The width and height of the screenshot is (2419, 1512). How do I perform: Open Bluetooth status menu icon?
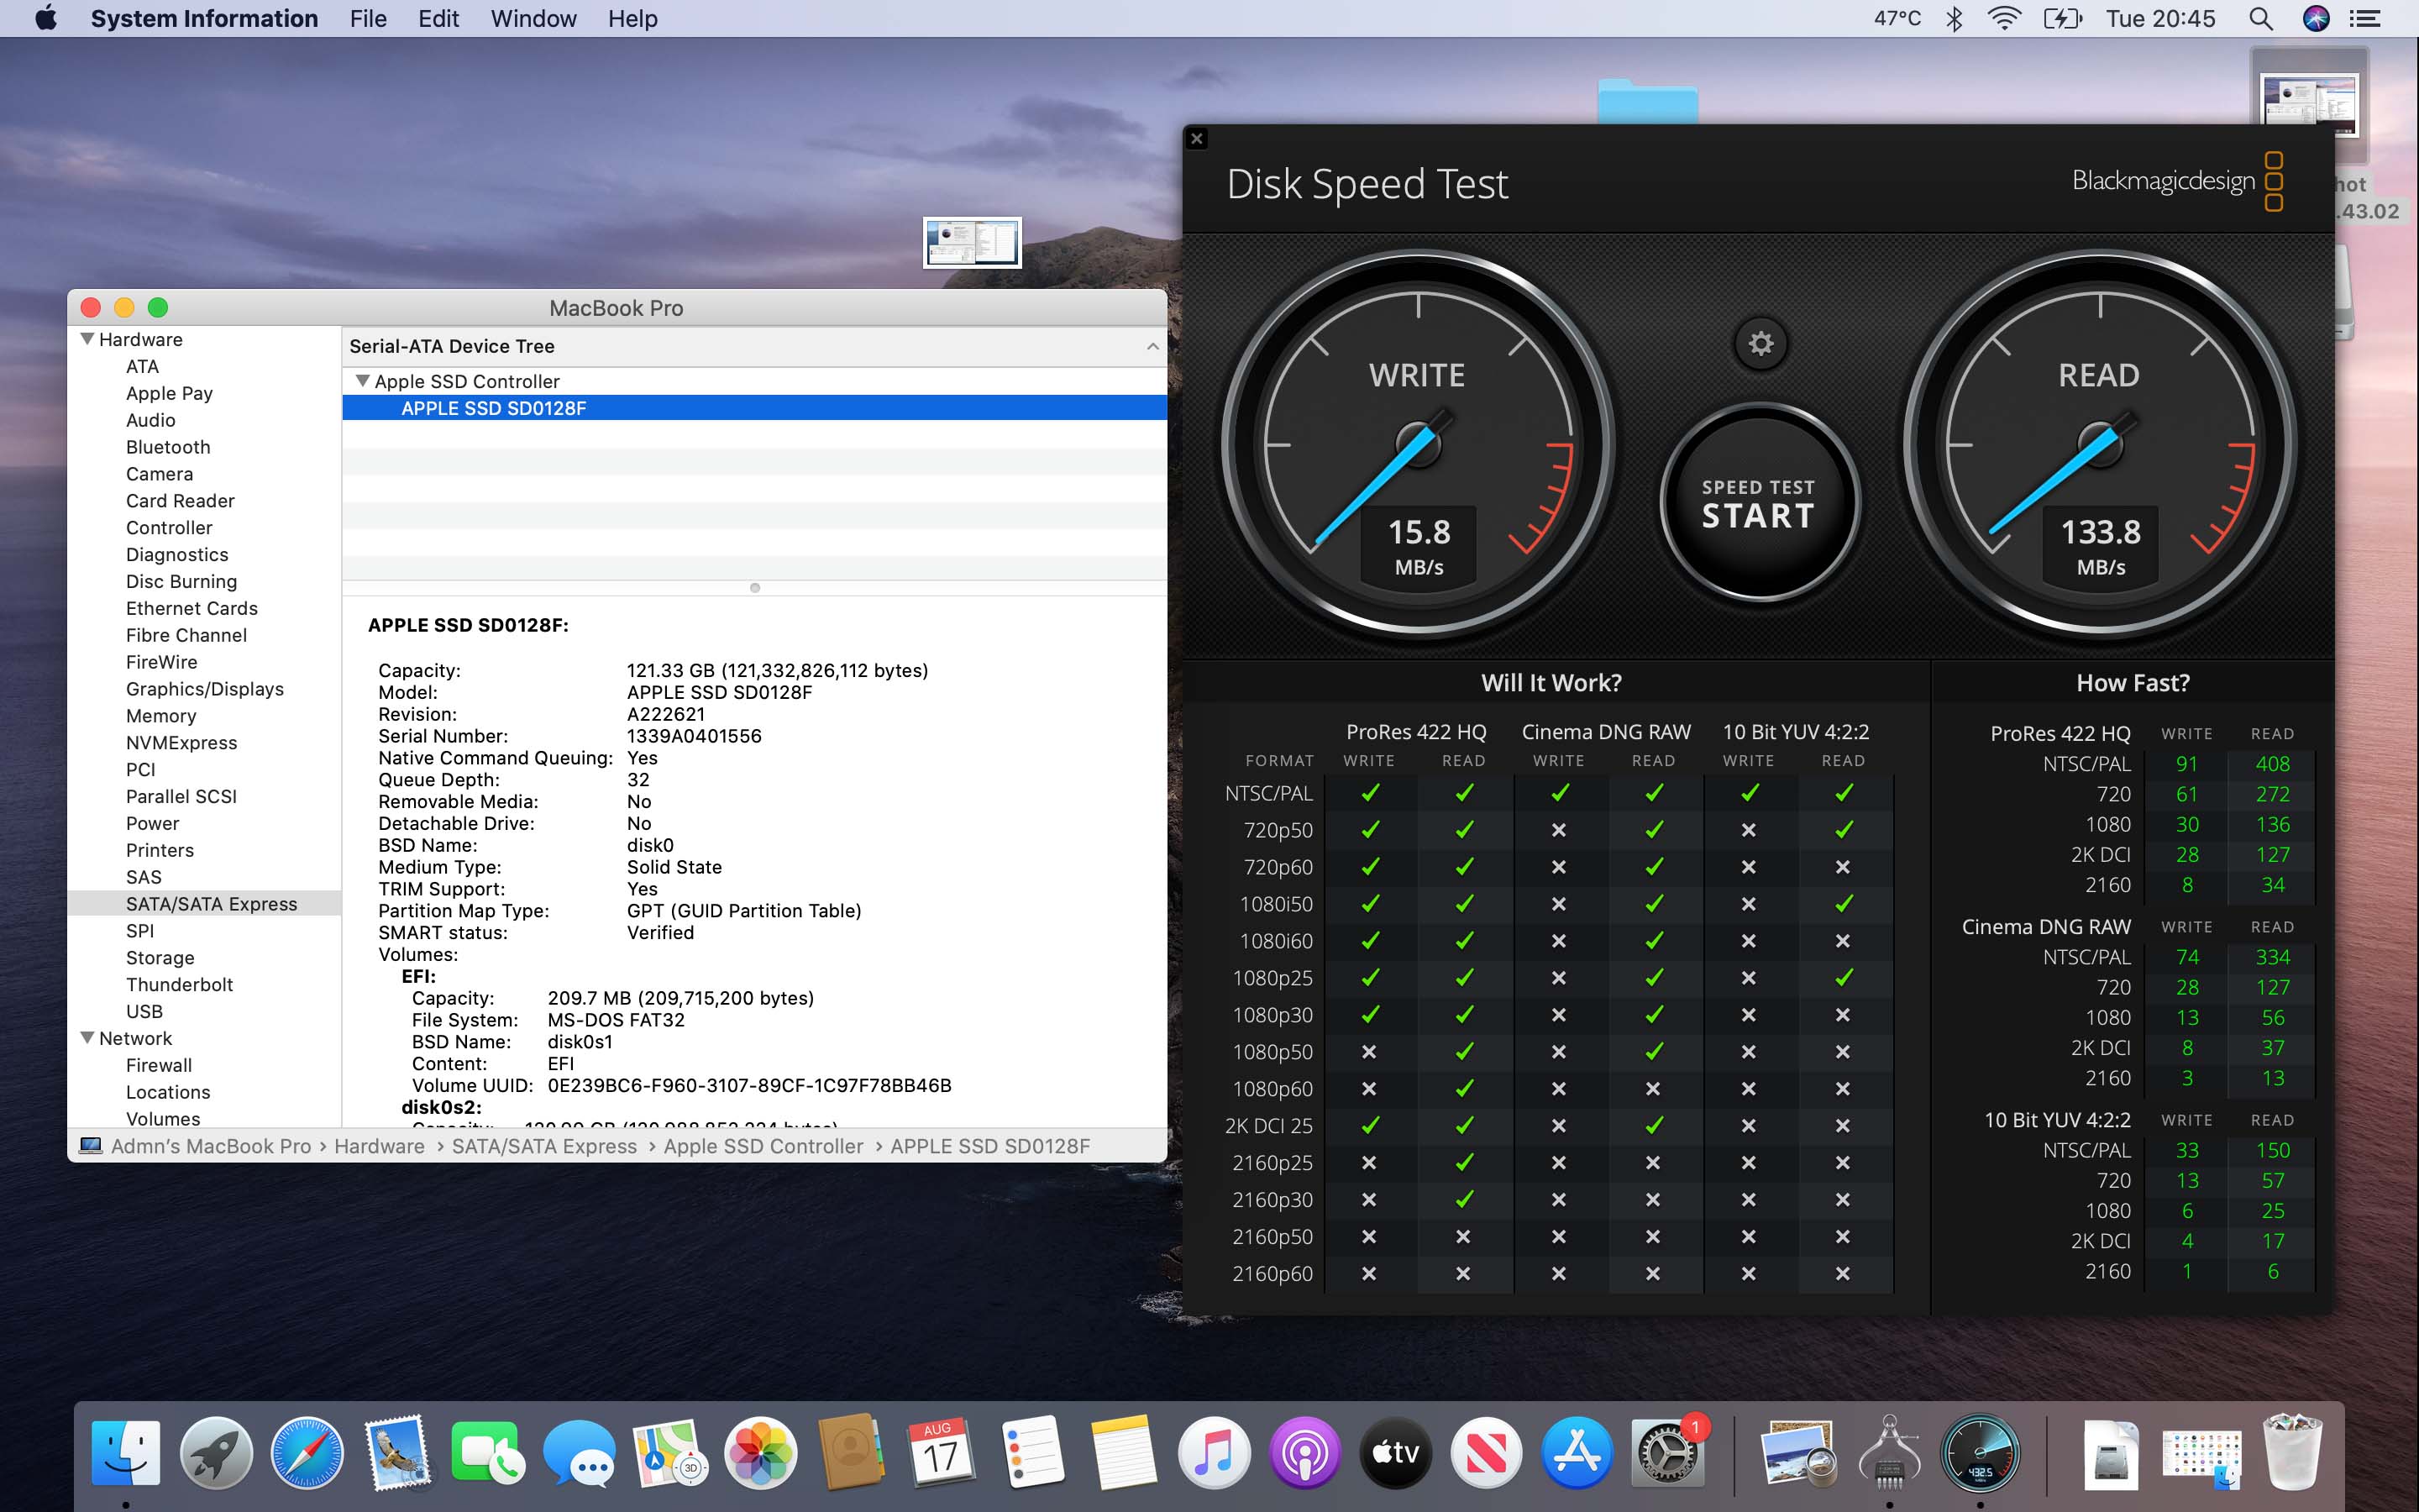pos(1955,19)
